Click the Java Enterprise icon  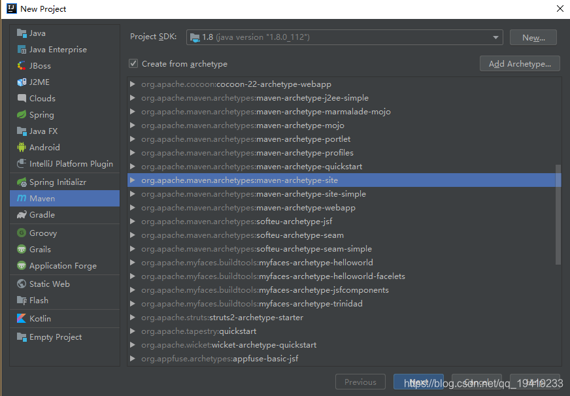22,50
